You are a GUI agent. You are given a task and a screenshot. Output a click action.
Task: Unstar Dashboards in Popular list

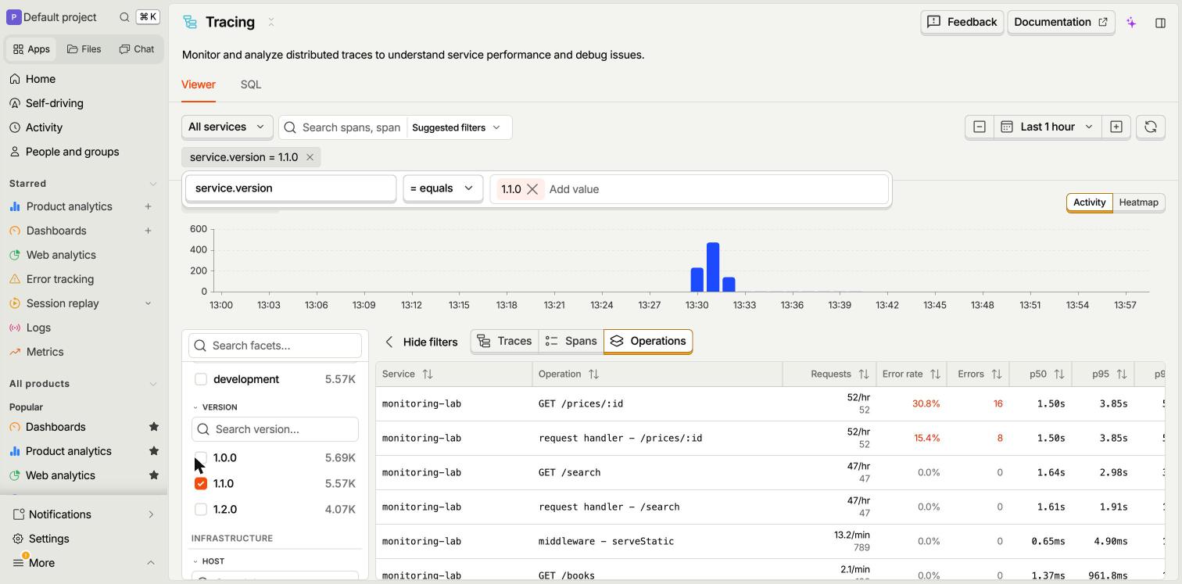pyautogui.click(x=153, y=427)
